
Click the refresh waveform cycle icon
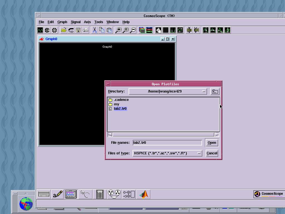[180, 30]
